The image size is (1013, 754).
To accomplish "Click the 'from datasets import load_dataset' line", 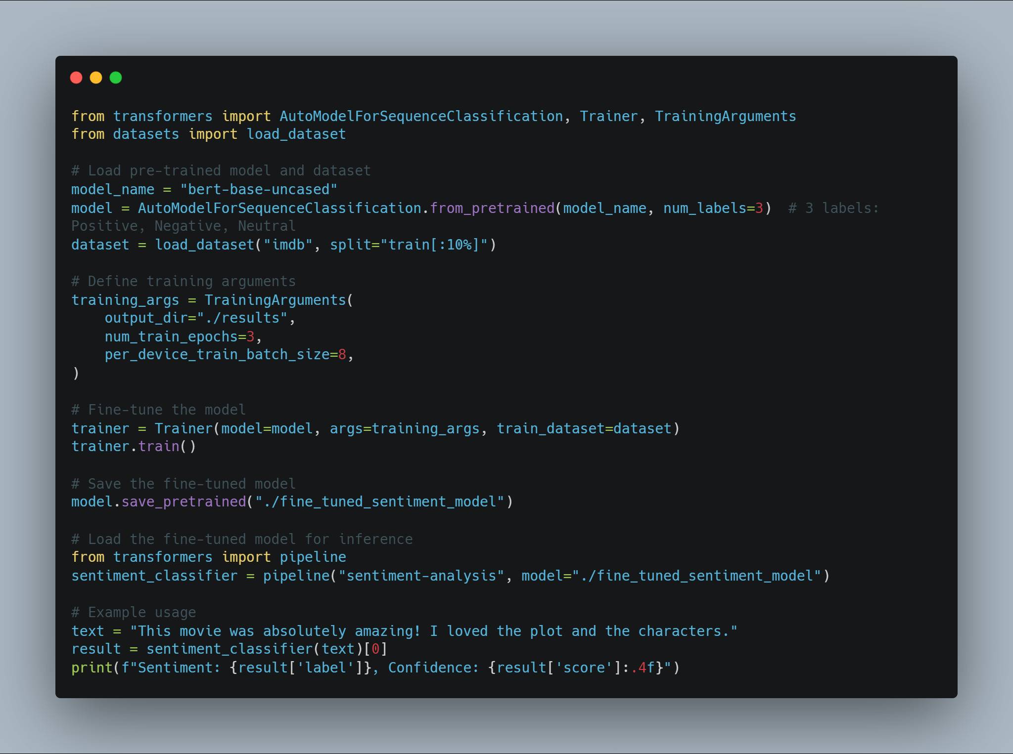I will (x=208, y=134).
